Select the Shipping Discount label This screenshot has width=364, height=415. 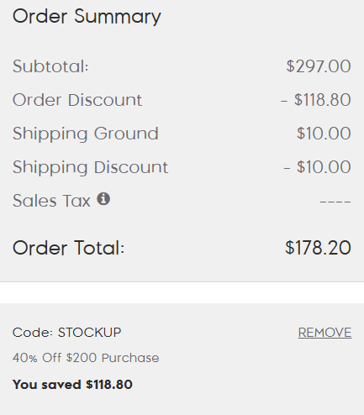(90, 167)
